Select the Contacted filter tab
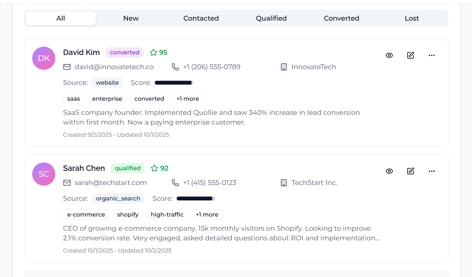The width and height of the screenshot is (472, 277). pyautogui.click(x=201, y=18)
